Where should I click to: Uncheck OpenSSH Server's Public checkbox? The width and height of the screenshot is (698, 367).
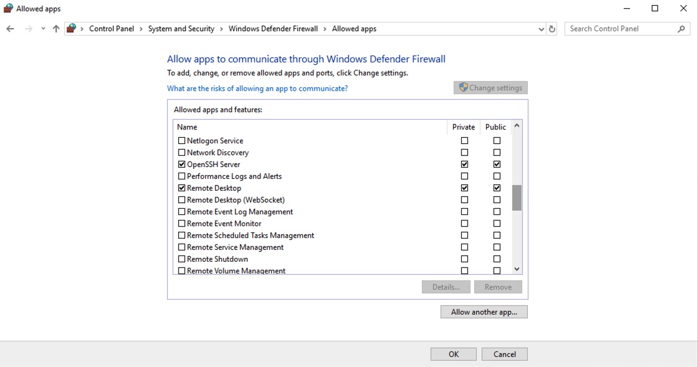pos(496,164)
